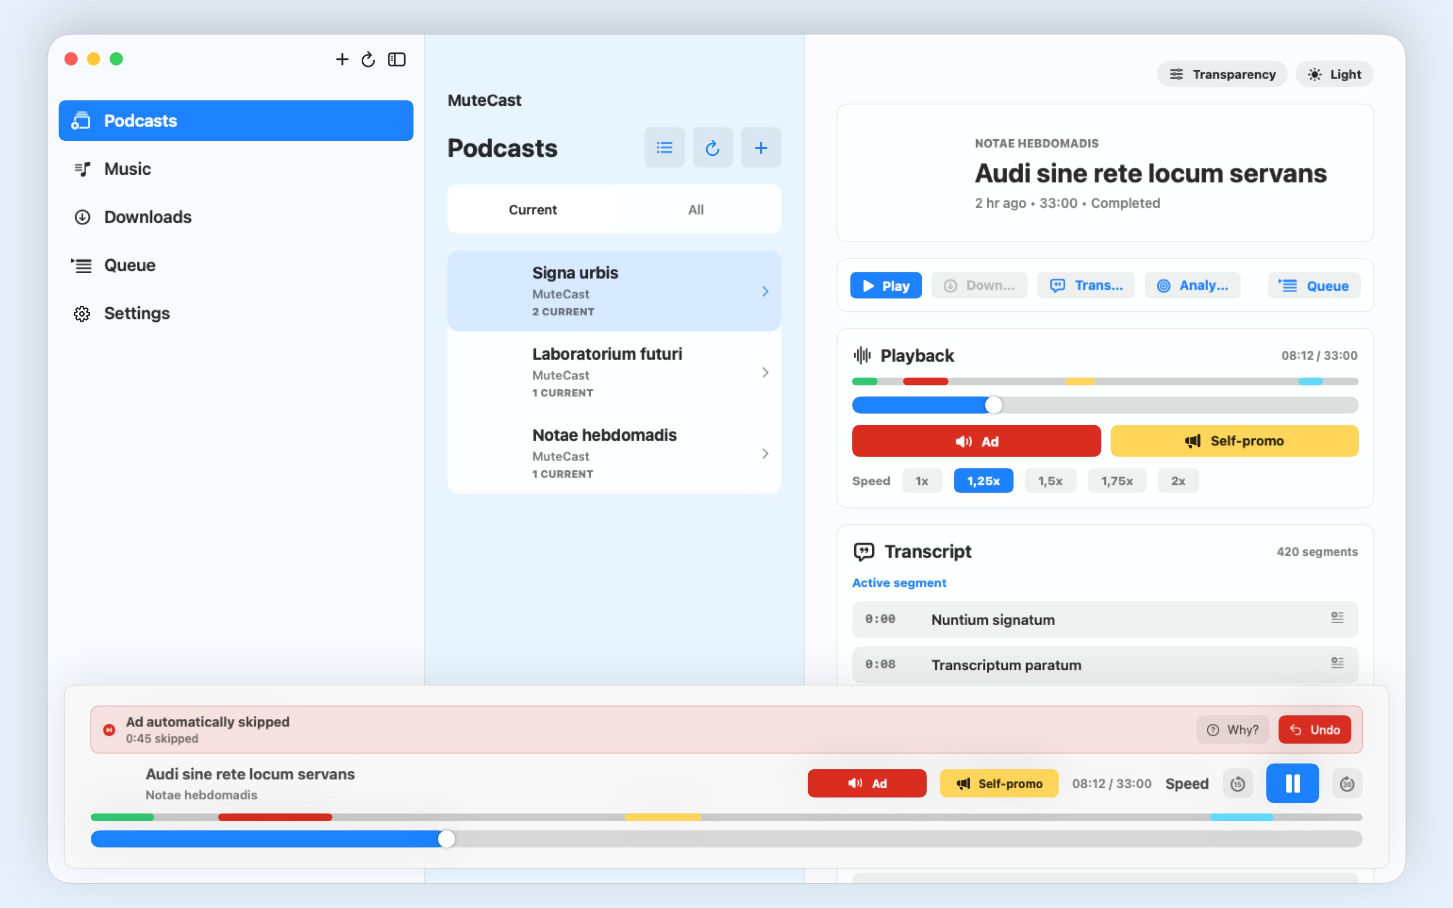Click the plus icon in the sidebar titlebar
The width and height of the screenshot is (1453, 908).
tap(342, 59)
